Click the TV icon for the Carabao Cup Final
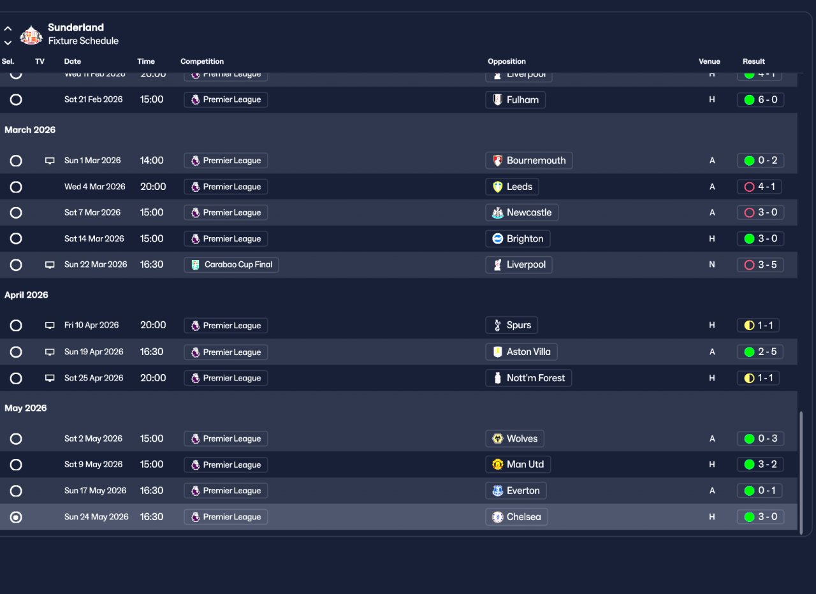The height and width of the screenshot is (594, 816). [x=50, y=265]
